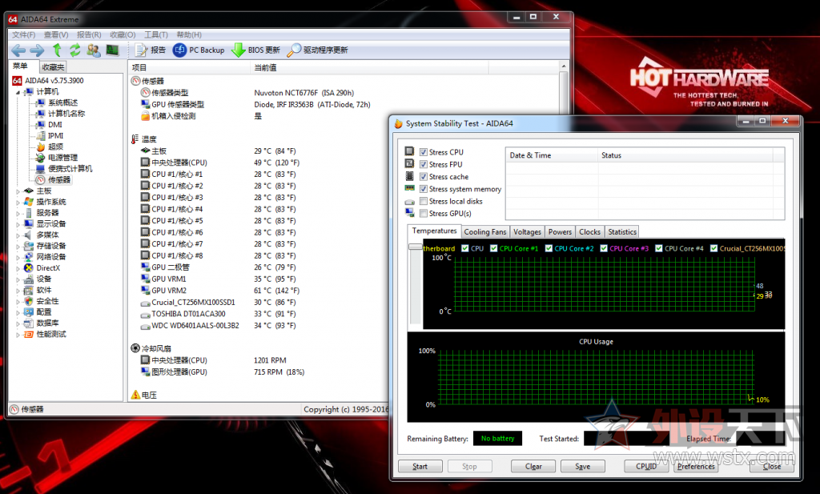Click 驱动程序更新 toolbar button
Image resolution: width=820 pixels, height=494 pixels.
click(317, 50)
